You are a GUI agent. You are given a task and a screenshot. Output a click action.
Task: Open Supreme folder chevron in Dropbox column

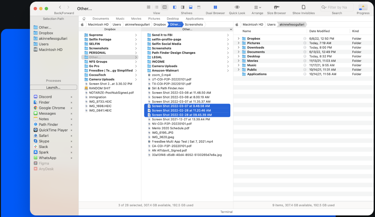136,35
